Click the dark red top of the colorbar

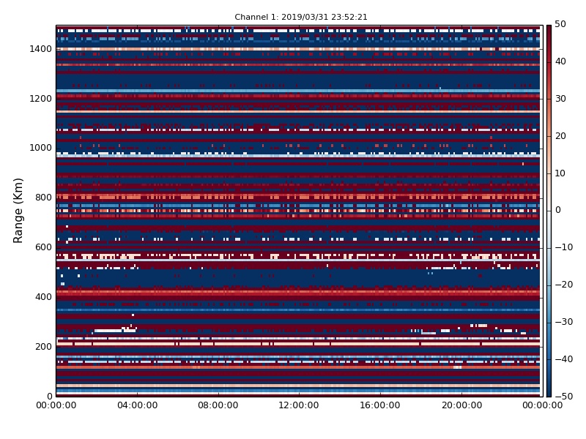[x=549, y=31]
